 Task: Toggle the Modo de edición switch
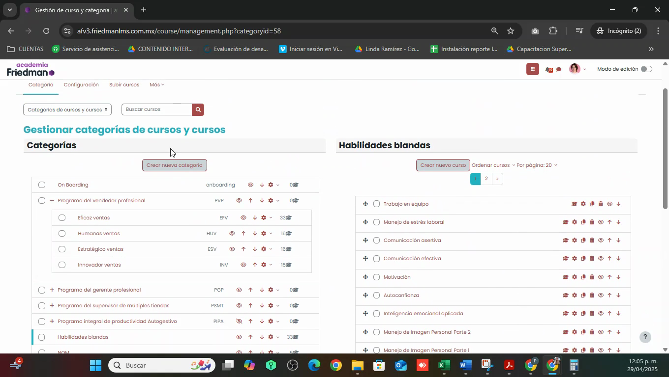coord(646,69)
